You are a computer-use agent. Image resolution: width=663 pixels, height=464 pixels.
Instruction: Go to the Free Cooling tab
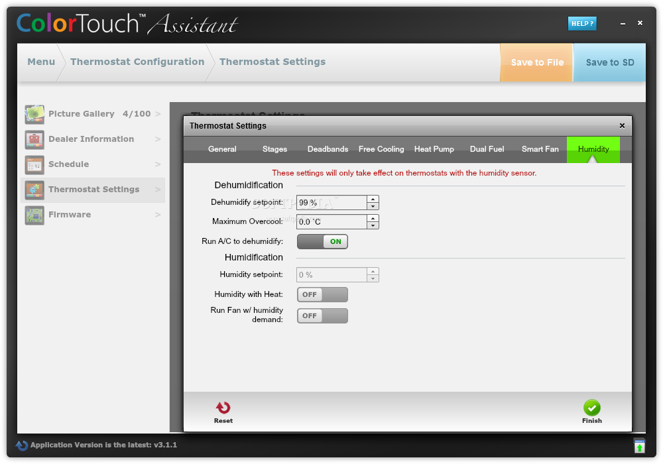(381, 149)
